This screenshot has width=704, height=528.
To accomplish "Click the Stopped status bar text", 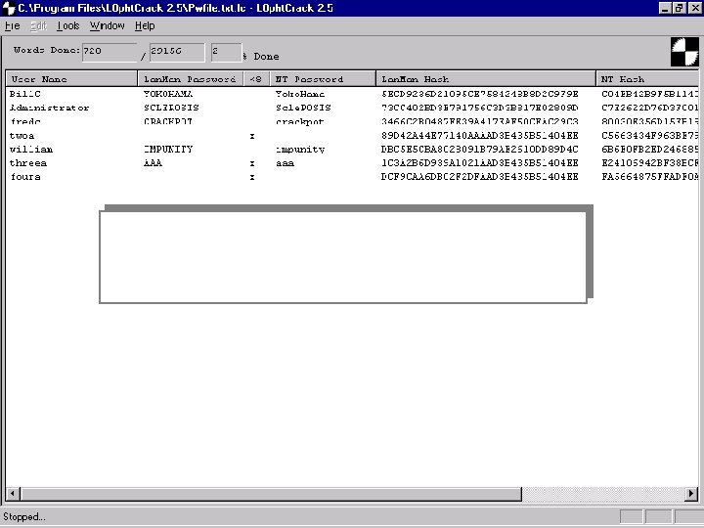I will pos(24,517).
